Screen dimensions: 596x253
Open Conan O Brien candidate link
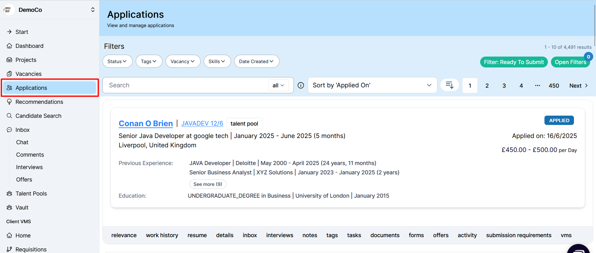(146, 123)
